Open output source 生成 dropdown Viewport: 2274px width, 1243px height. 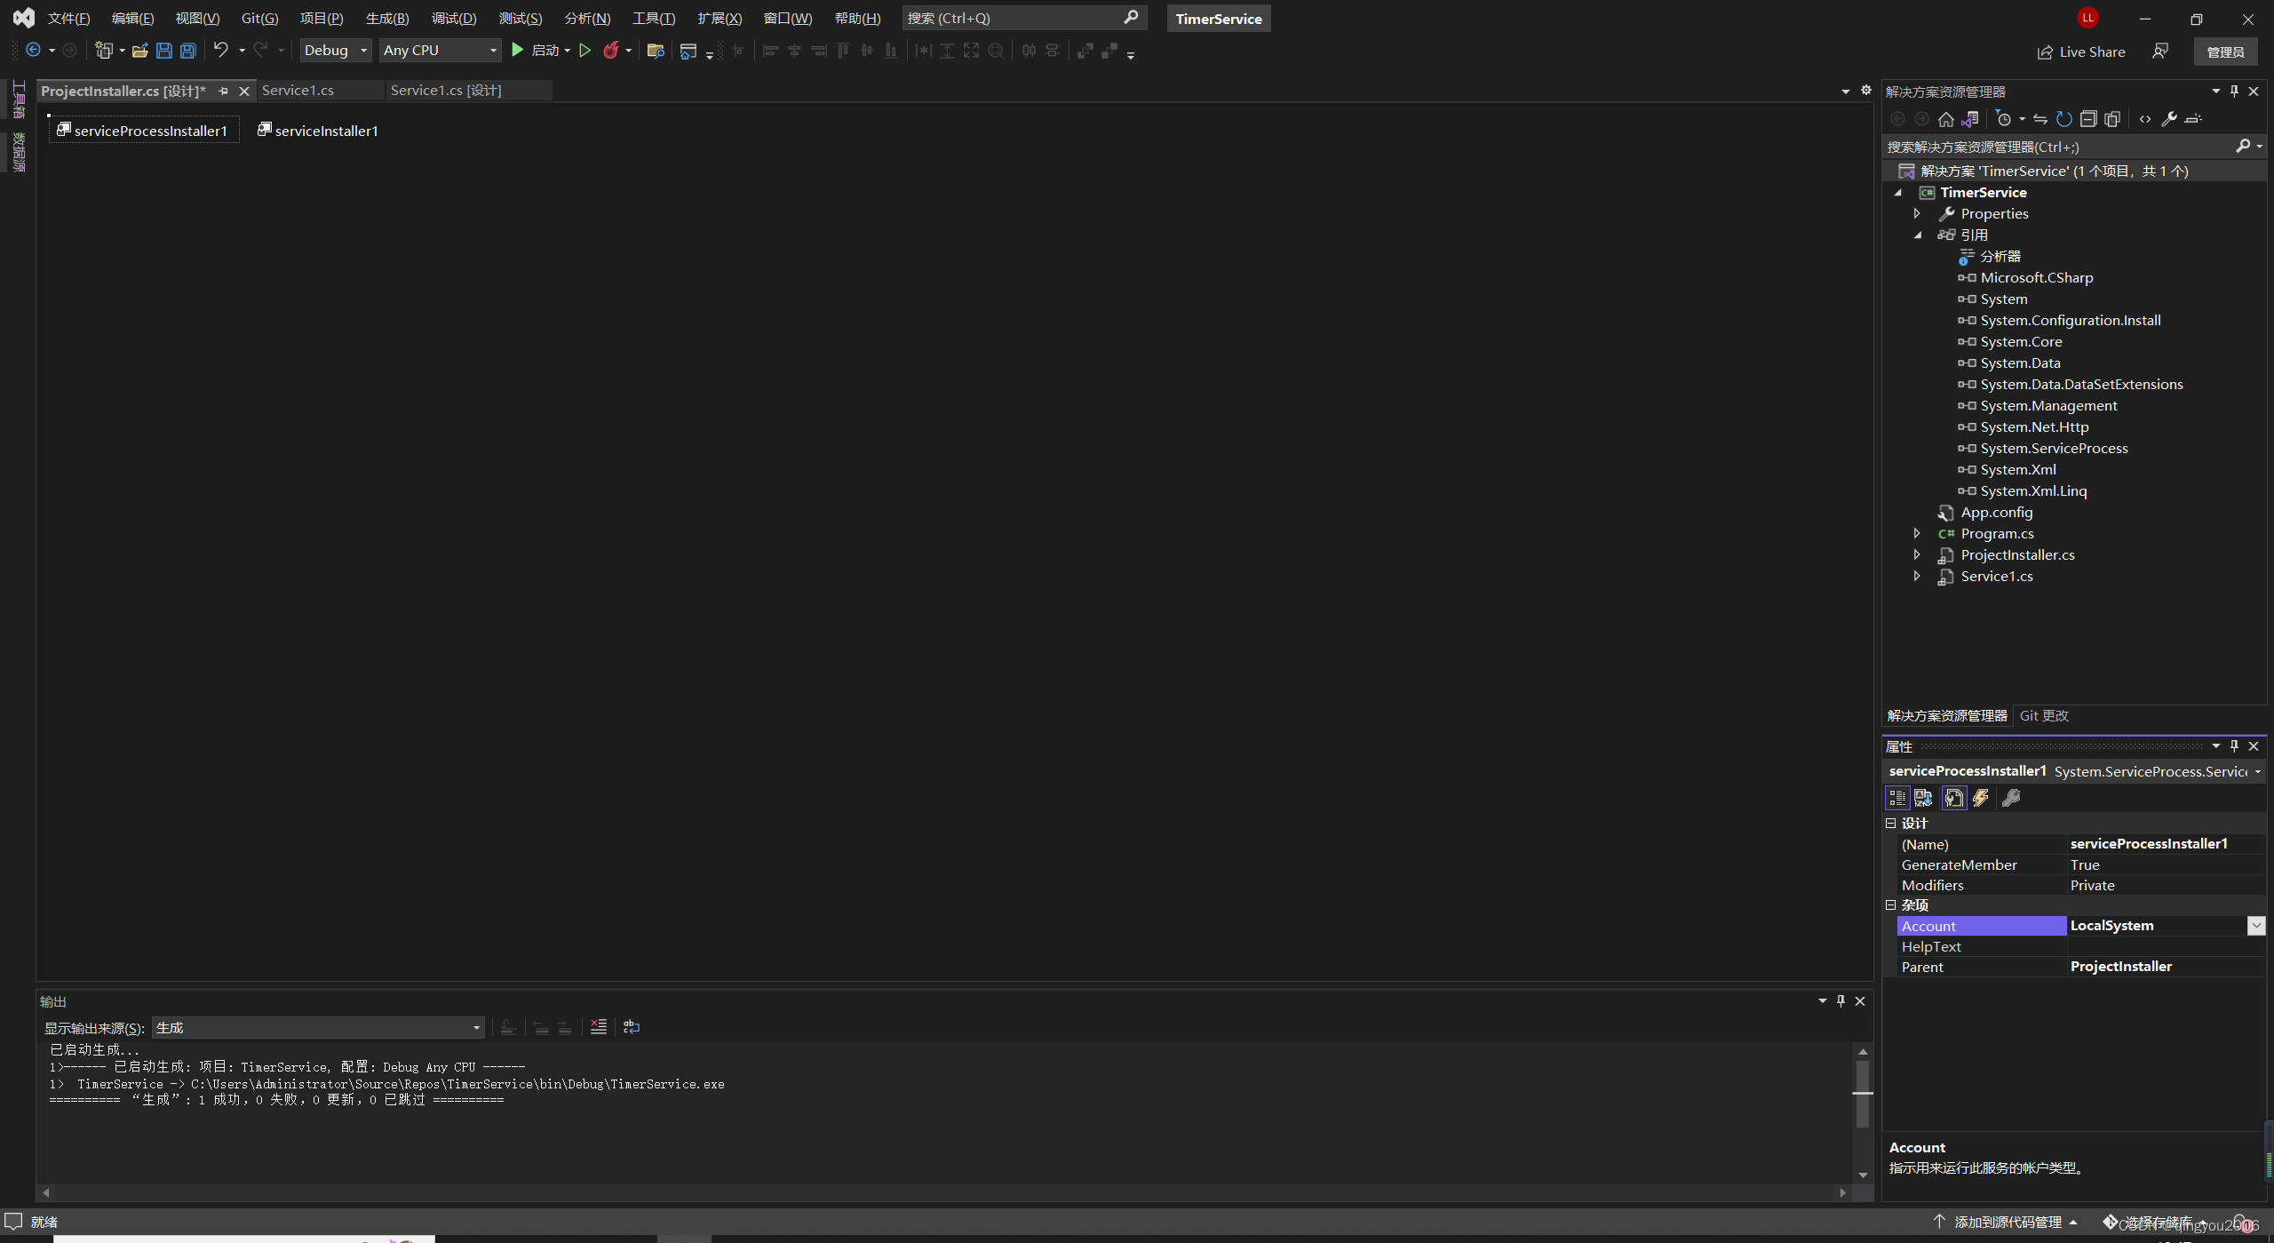coord(318,1028)
